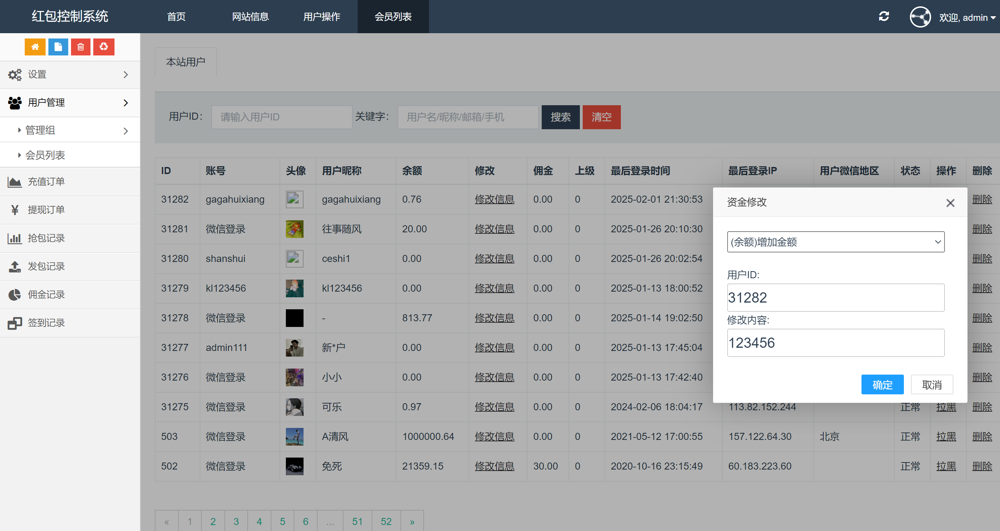Select the 设置 gear icon in sidebar

[14, 74]
